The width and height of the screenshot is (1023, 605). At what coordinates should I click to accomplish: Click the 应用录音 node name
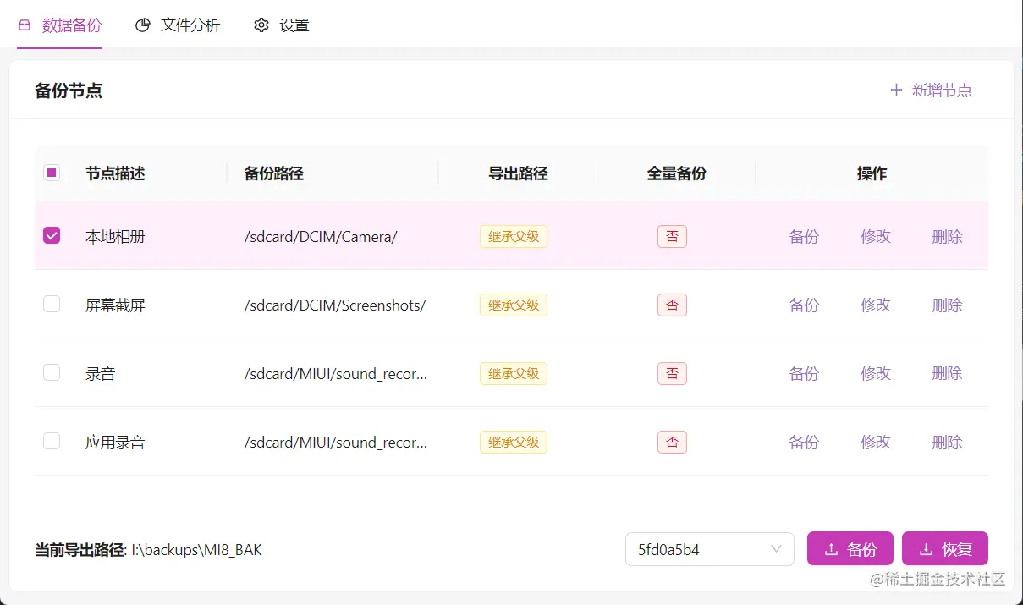coord(115,442)
